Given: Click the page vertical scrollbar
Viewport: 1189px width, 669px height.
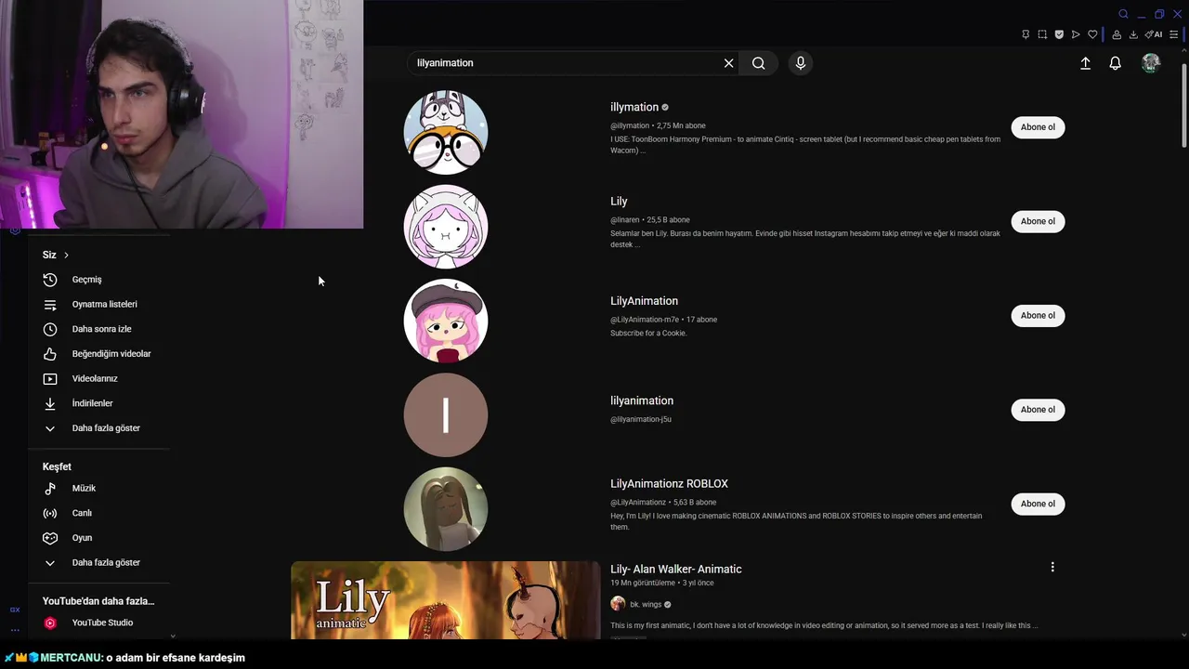Looking at the screenshot, I should pos(1183,106).
